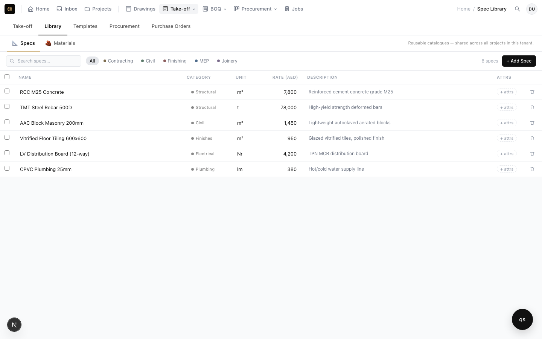Viewport: 542px width, 339px height.
Task: Click the N badge in bottom corner
Action: tap(14, 325)
